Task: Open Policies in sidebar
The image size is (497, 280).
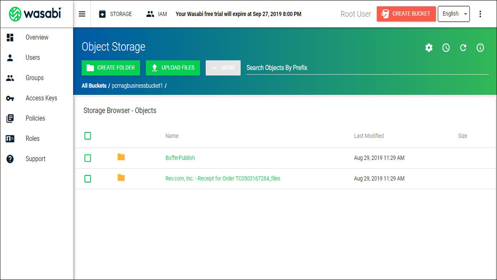Action: point(35,118)
